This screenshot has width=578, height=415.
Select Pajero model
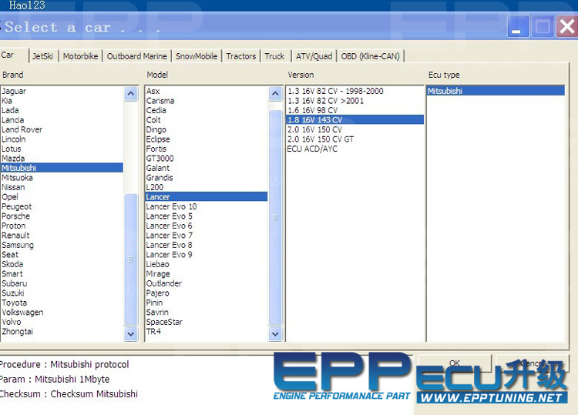click(x=207, y=293)
